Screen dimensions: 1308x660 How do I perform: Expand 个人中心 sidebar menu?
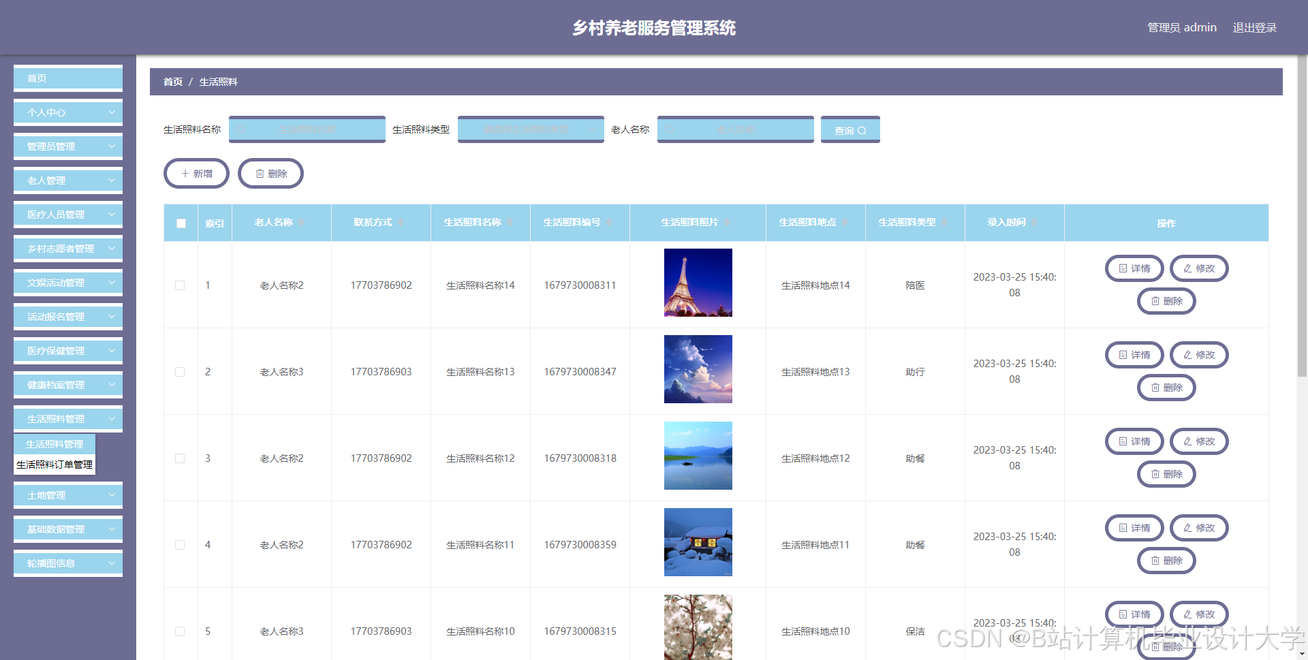pos(68,112)
